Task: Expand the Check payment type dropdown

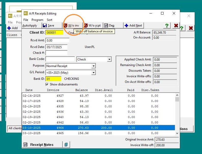Action: [x=109, y=59]
